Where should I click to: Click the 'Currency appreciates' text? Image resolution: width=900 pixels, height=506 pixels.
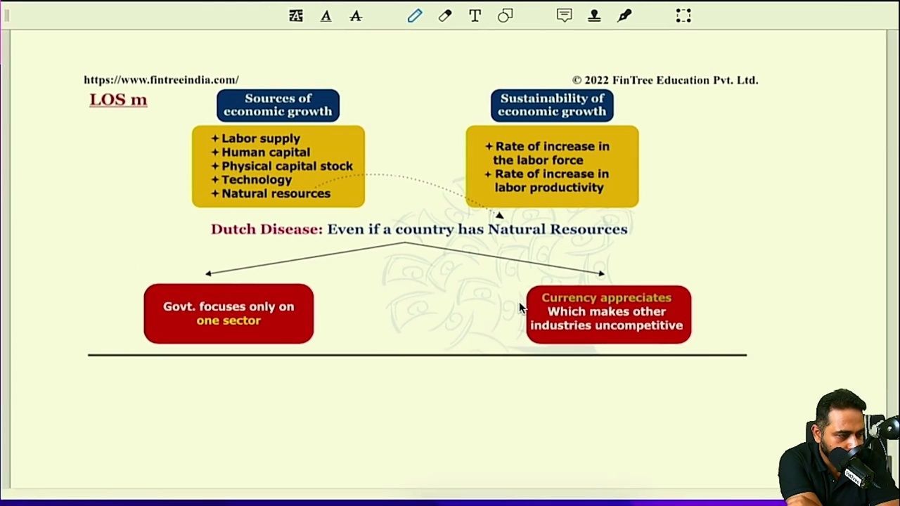(x=606, y=298)
